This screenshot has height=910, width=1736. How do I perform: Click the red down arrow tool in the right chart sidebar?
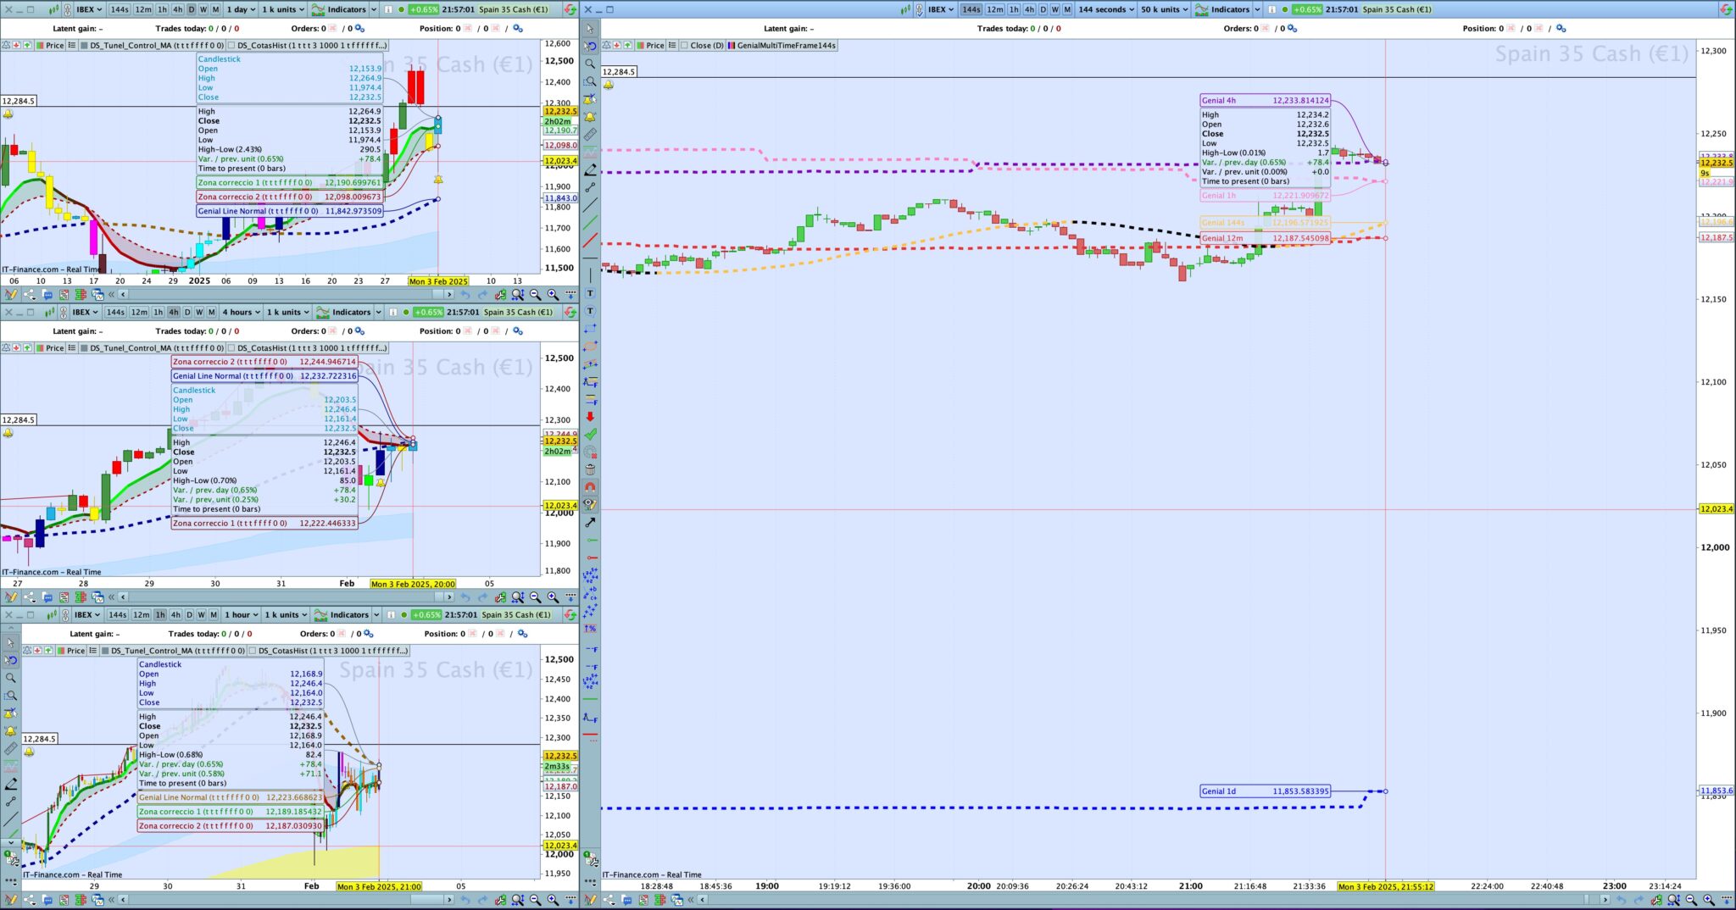point(590,416)
